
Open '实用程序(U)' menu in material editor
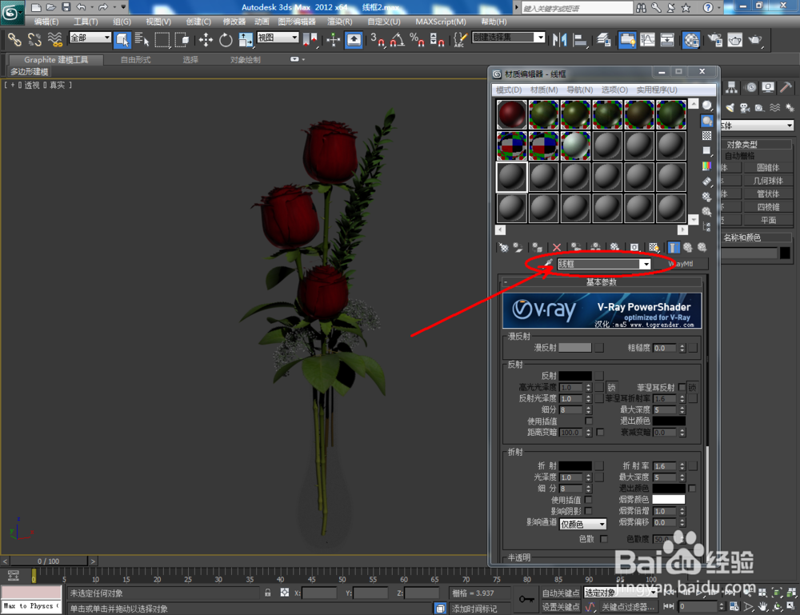[657, 90]
